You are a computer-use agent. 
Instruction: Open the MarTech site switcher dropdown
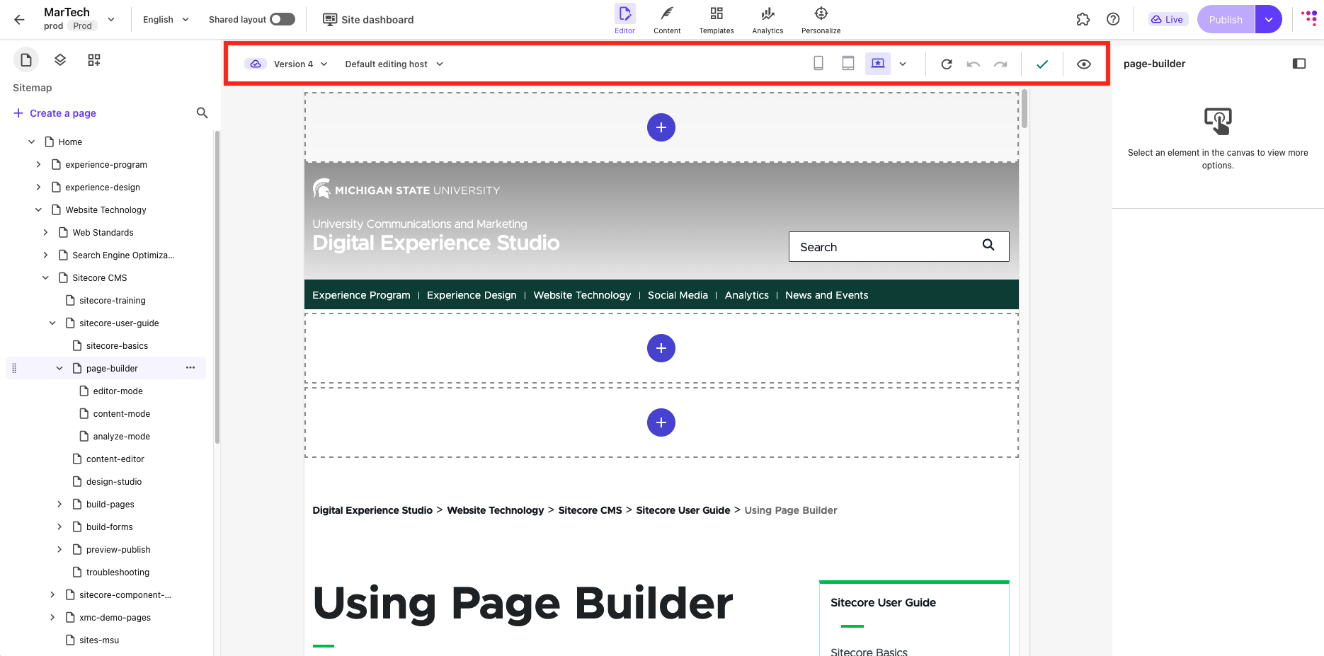tap(111, 20)
